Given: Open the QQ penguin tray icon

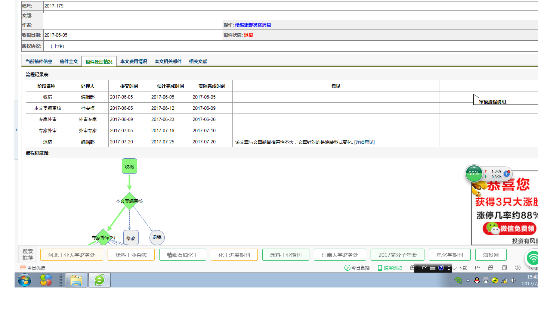Looking at the screenshot, I should (477, 280).
